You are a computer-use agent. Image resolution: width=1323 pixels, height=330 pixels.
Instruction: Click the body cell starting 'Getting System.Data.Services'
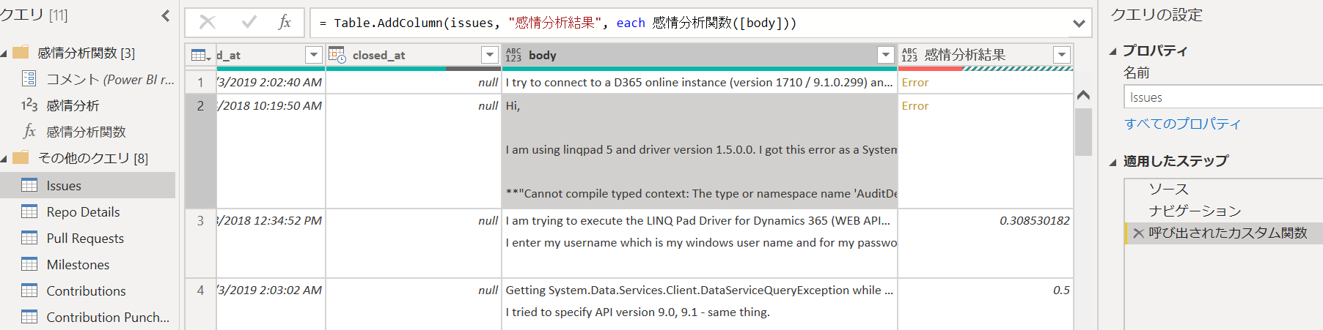click(700, 304)
